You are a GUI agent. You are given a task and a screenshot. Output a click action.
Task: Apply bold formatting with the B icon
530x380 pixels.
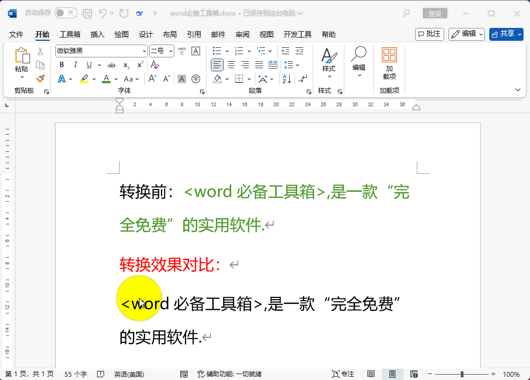coord(62,65)
